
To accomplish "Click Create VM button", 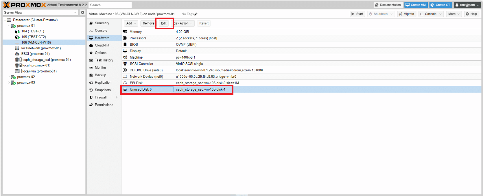I will click(x=416, y=5).
